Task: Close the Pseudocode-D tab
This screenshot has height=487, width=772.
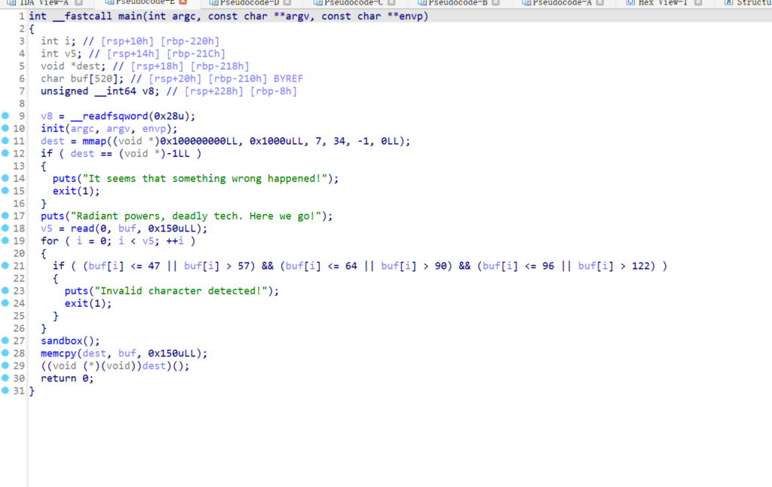Action: coord(289,3)
